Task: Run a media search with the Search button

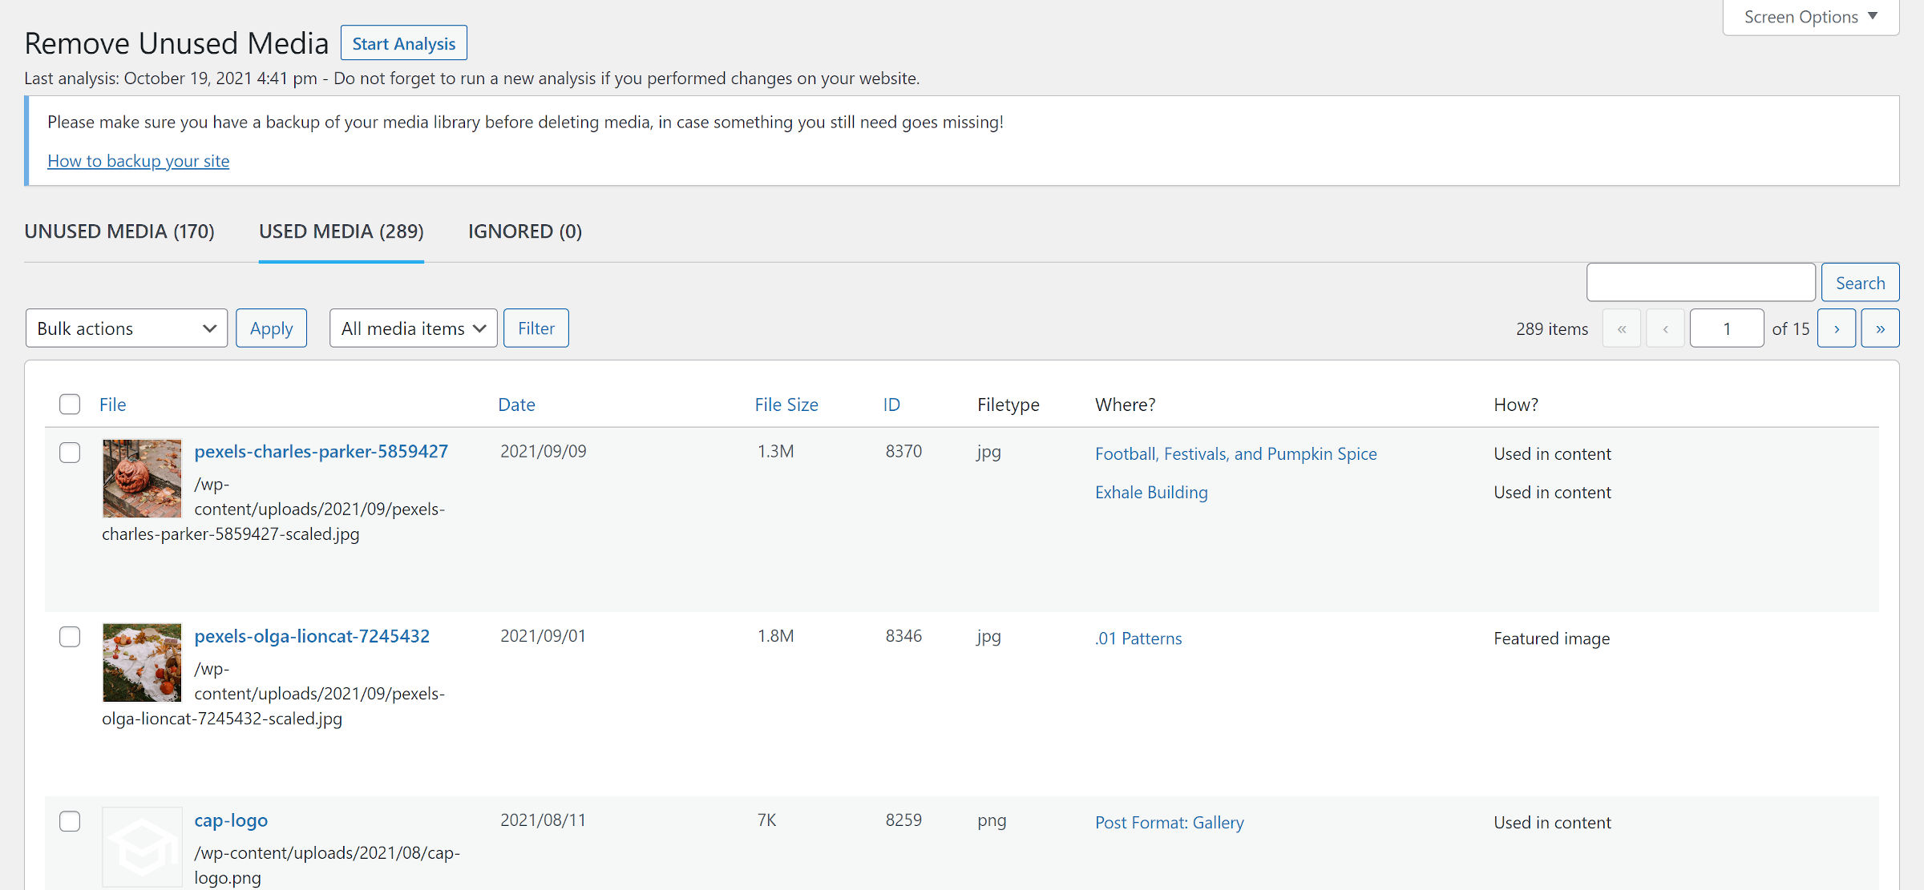Action: pyautogui.click(x=1860, y=282)
